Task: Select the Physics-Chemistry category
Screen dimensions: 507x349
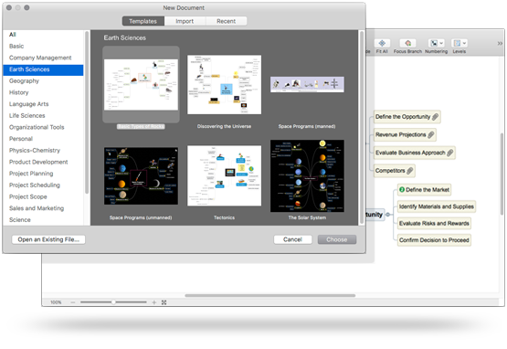Action: [x=43, y=151]
